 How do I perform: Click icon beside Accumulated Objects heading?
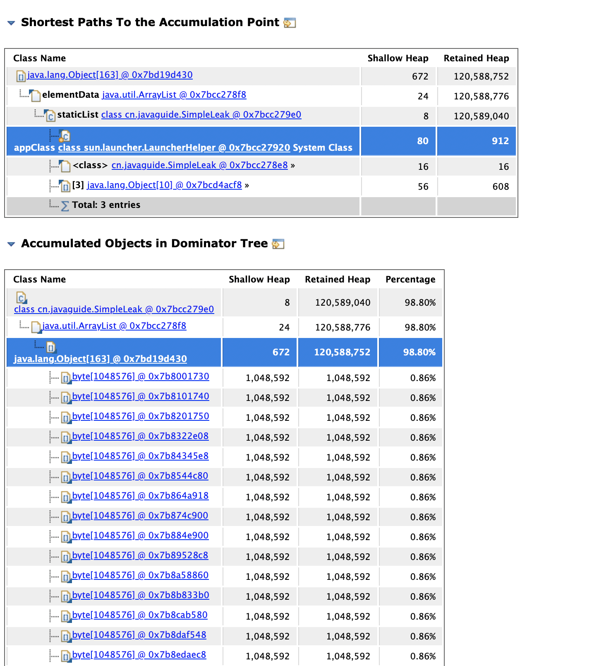pyautogui.click(x=278, y=244)
